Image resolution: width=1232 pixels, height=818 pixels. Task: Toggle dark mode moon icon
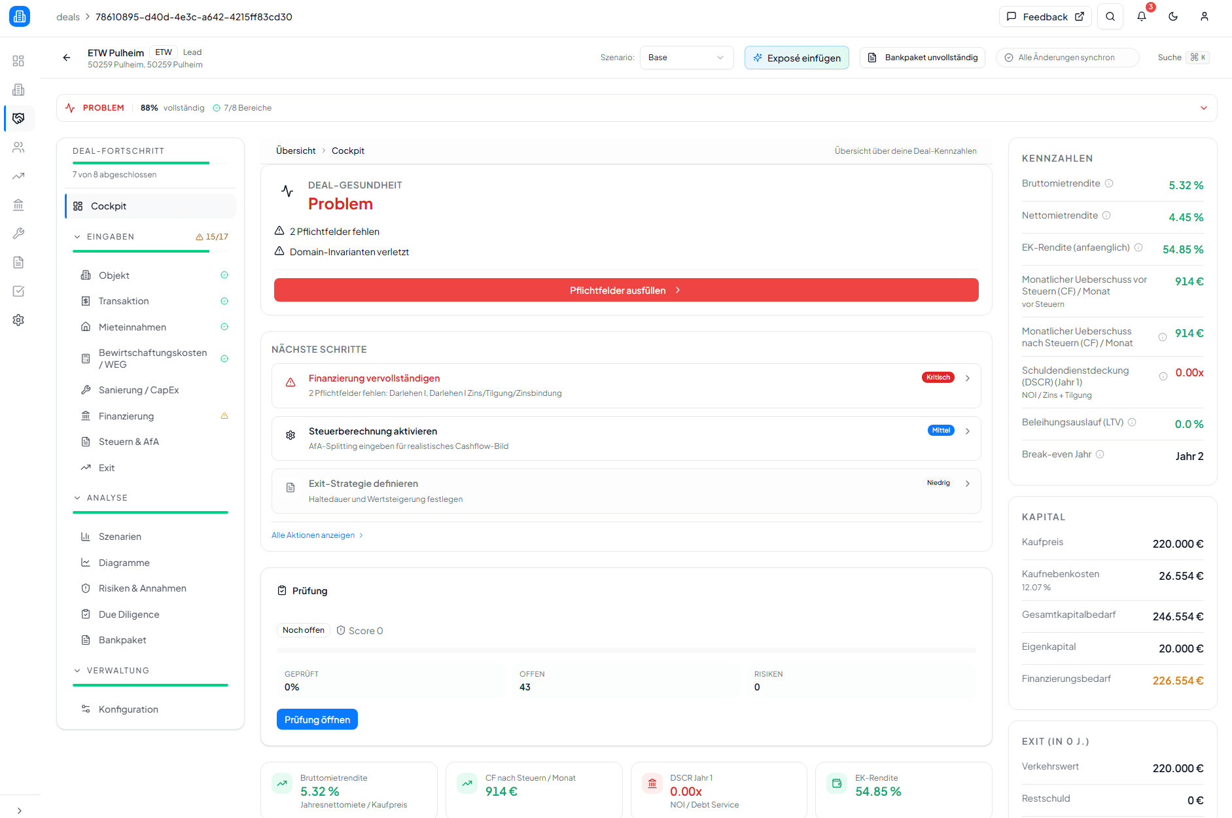(x=1173, y=17)
